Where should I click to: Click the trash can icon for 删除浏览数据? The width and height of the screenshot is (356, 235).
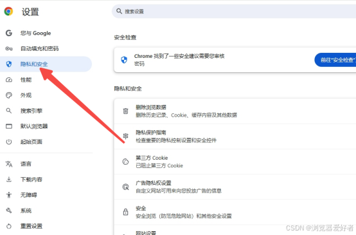click(125, 111)
